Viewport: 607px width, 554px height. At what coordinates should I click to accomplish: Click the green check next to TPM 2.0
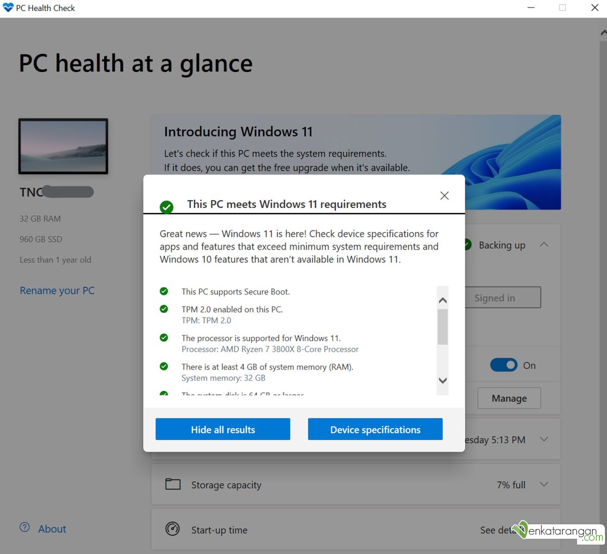tap(164, 309)
